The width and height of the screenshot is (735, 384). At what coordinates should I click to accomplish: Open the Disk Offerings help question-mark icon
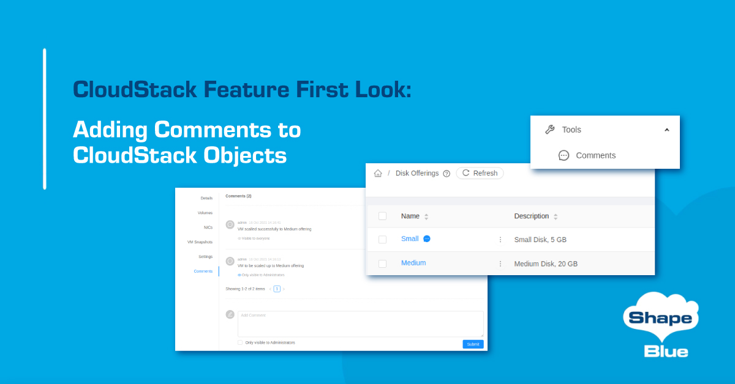pyautogui.click(x=447, y=174)
